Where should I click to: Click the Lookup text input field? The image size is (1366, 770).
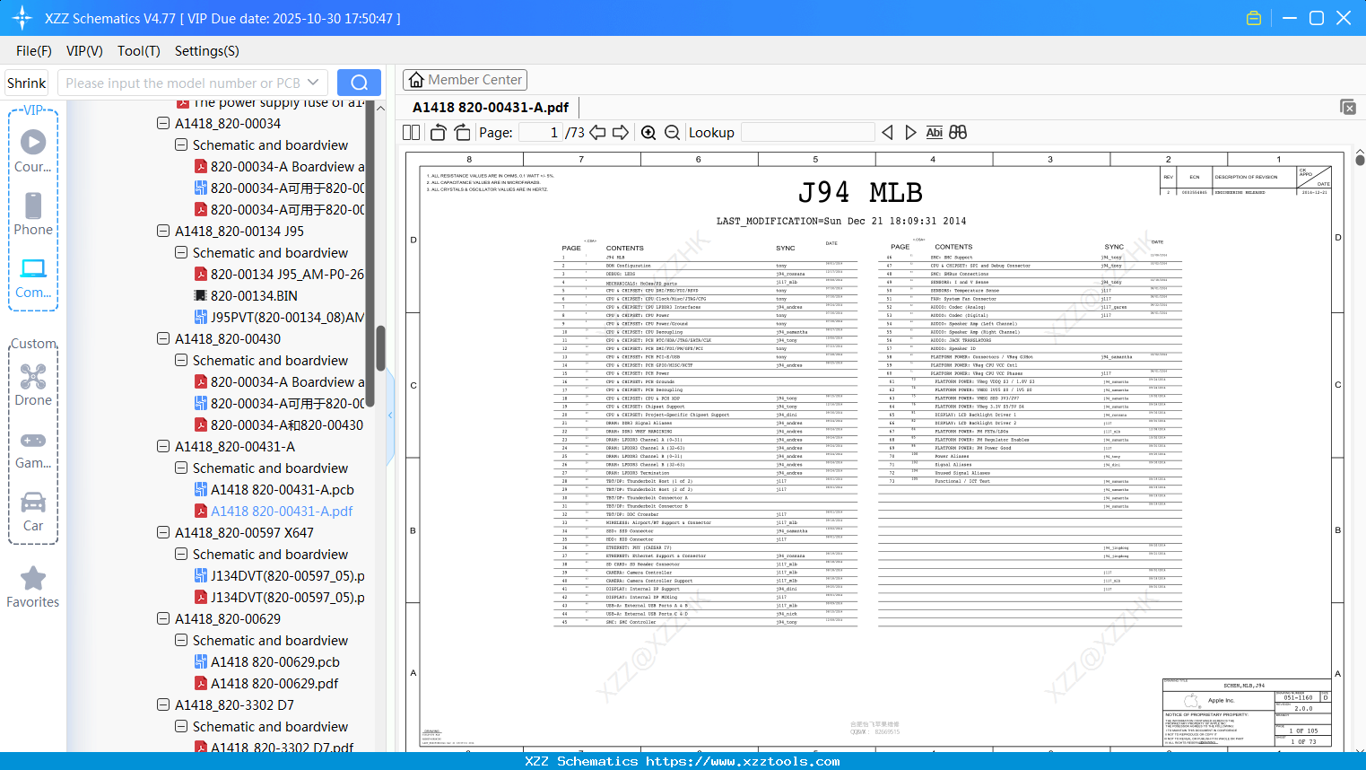(807, 133)
